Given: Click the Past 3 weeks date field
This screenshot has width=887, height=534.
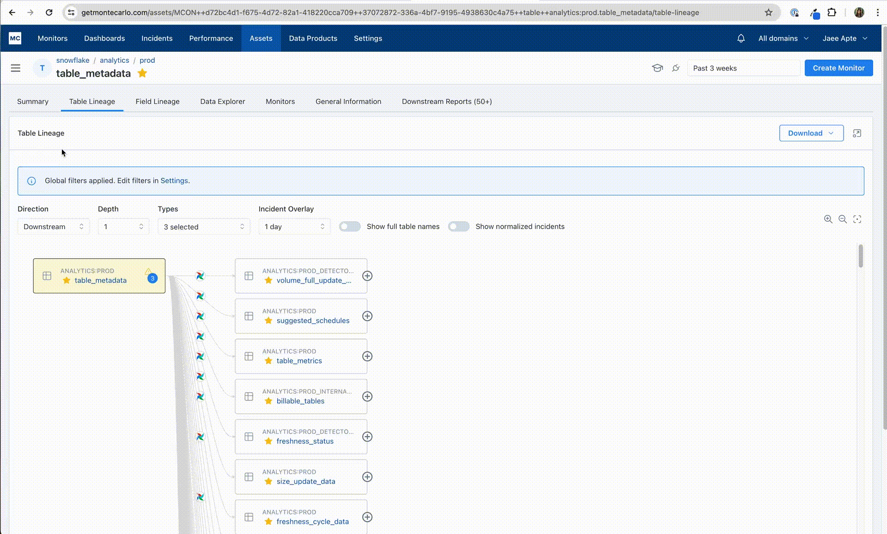Looking at the screenshot, I should coord(744,68).
